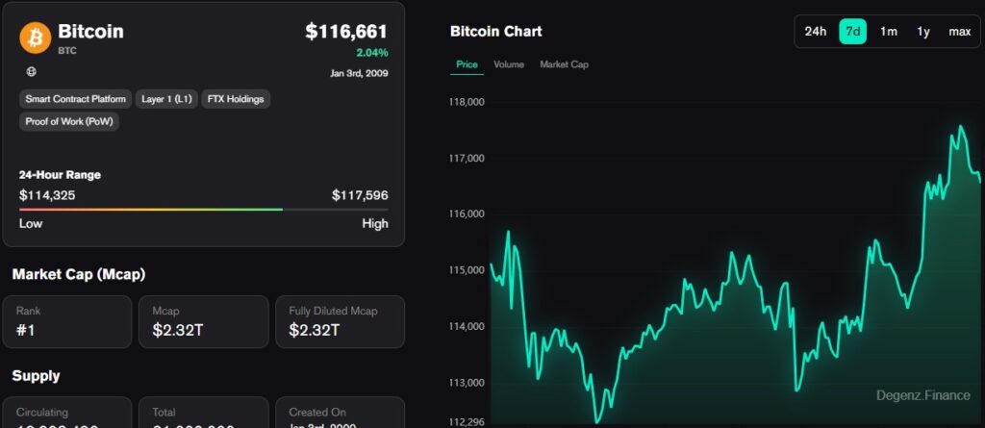
Task: Click the Degenz.Finance watermark link
Action: pos(922,395)
